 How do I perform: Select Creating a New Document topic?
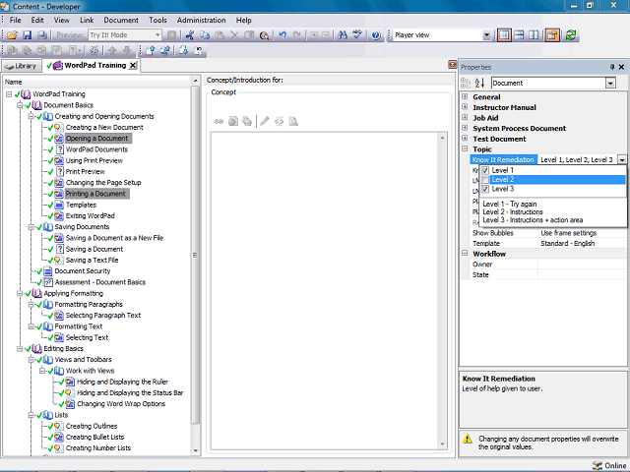104,127
